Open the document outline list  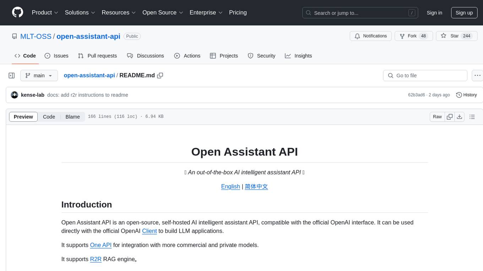point(472,117)
